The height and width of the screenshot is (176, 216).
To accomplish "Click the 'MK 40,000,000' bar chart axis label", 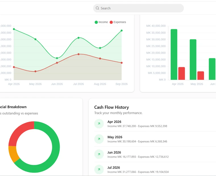I will point(156,26).
